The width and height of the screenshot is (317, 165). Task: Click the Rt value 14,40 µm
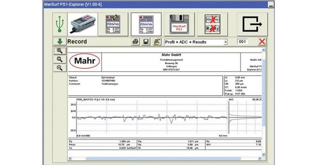point(192,148)
